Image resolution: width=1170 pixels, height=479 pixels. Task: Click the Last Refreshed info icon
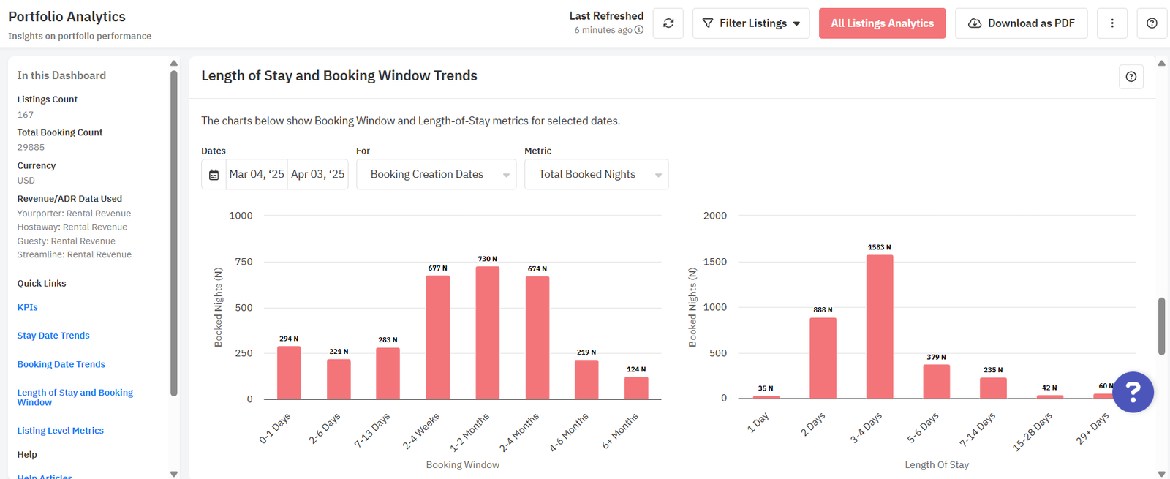639,30
